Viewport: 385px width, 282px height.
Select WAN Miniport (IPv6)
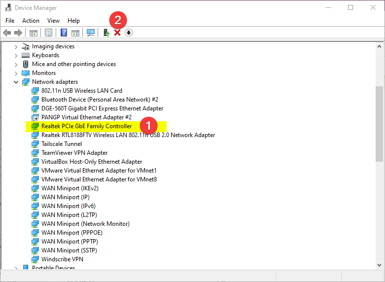click(x=69, y=206)
